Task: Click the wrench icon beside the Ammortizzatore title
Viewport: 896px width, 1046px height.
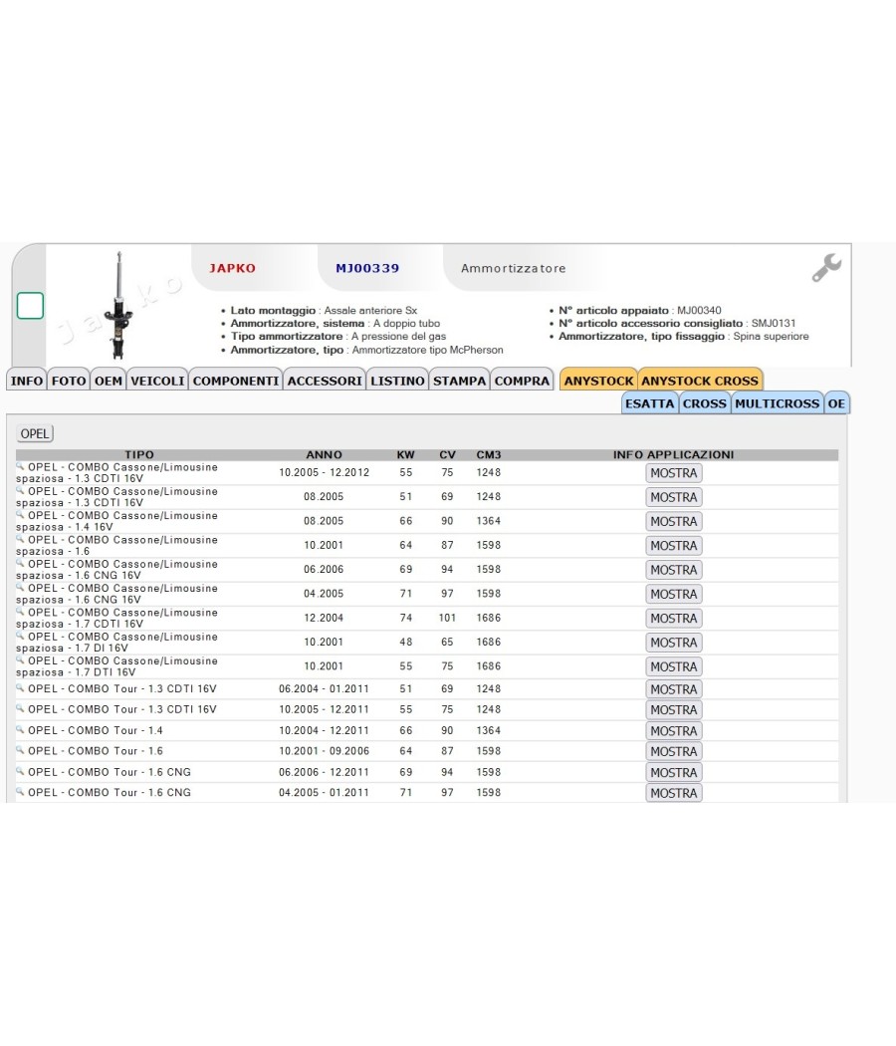Action: tap(826, 268)
